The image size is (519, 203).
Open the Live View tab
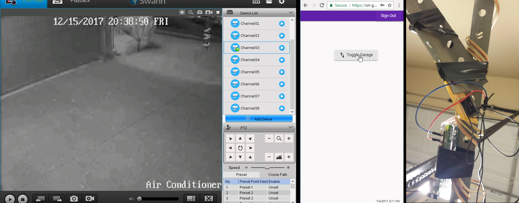tap(24, 2)
